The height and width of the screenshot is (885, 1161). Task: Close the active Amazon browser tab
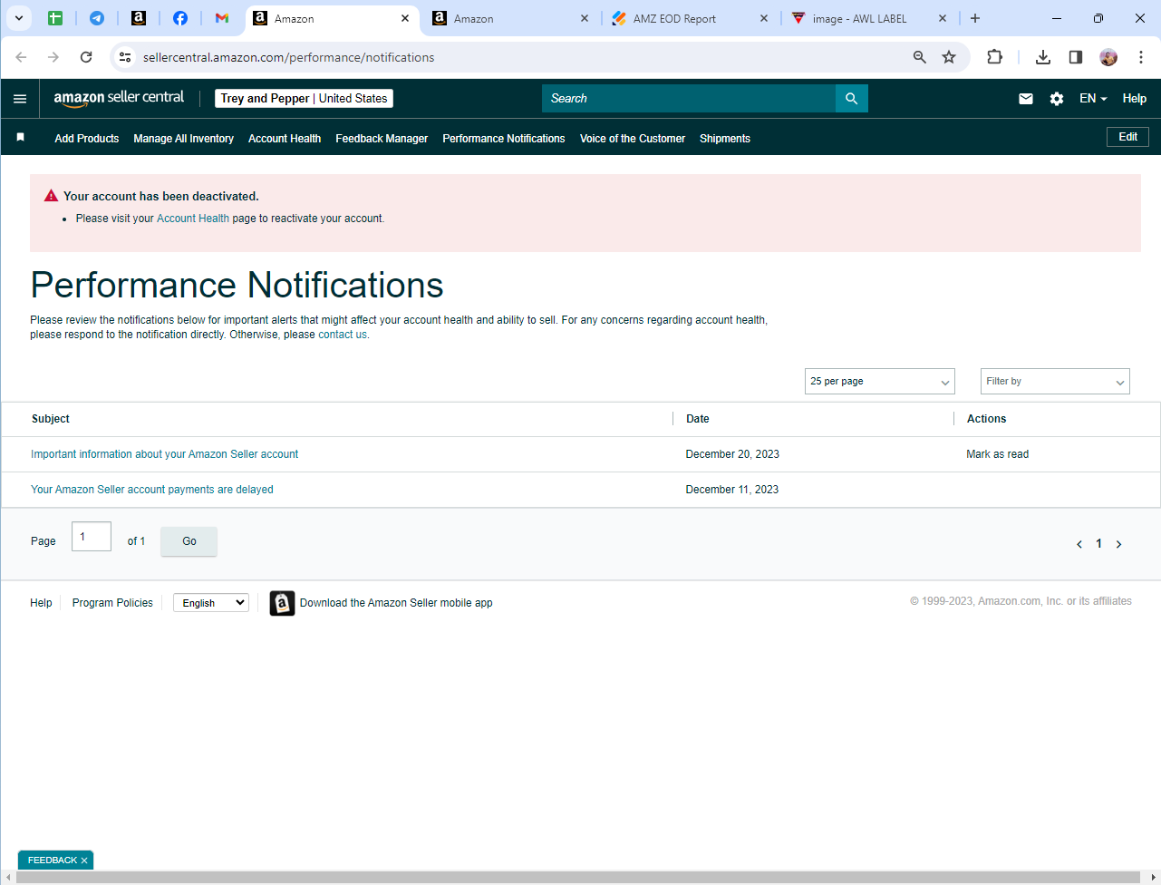pos(405,18)
